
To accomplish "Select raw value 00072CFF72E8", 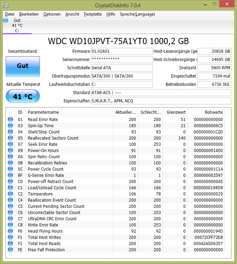I will pos(208,237).
